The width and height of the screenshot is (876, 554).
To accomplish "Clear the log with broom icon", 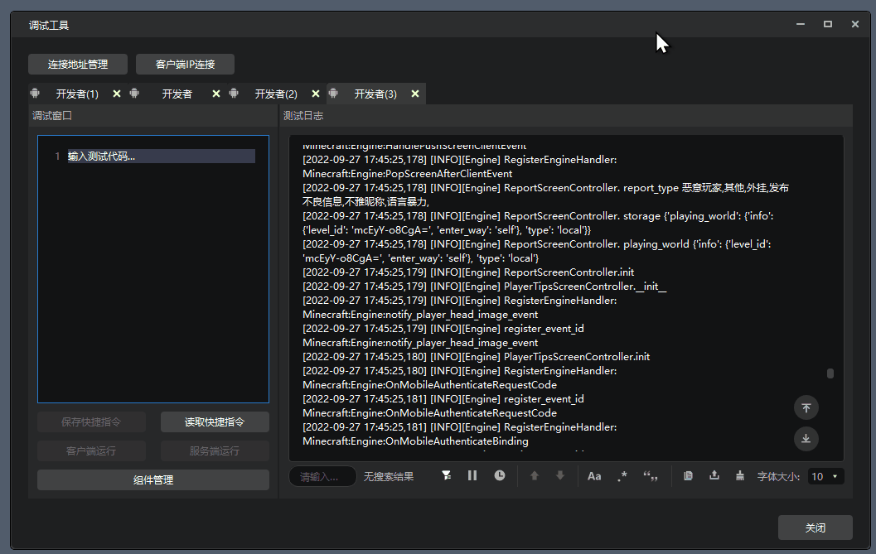I will (740, 476).
